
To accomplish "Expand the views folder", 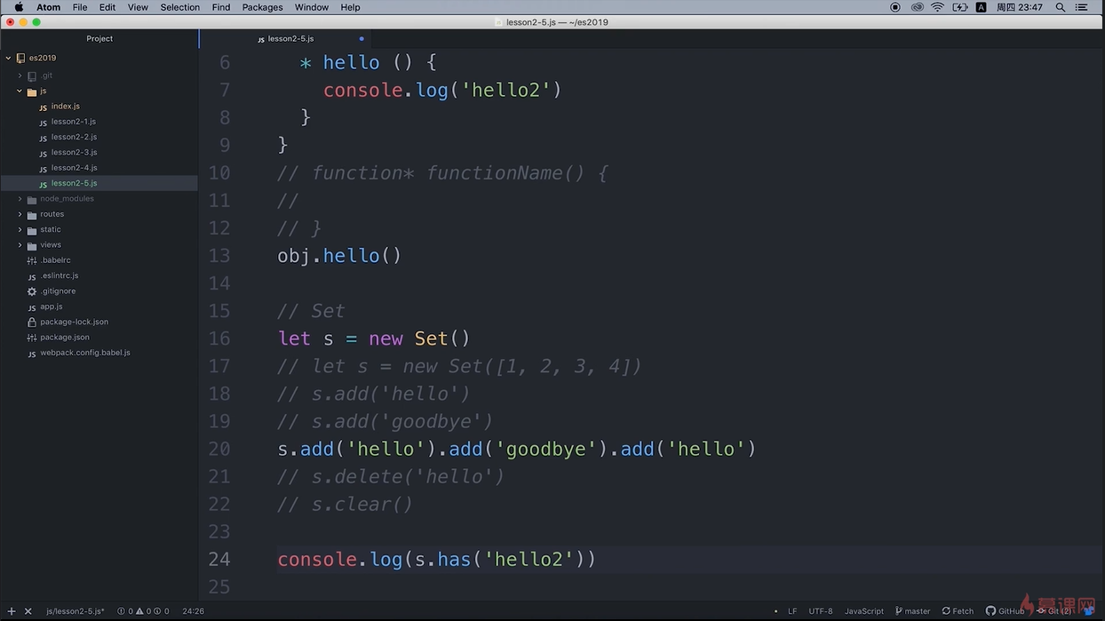I will (20, 245).
